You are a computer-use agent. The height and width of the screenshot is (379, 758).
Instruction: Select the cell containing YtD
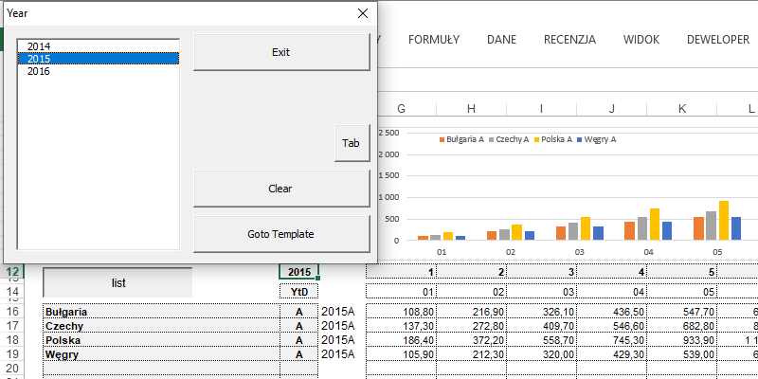[x=298, y=292]
